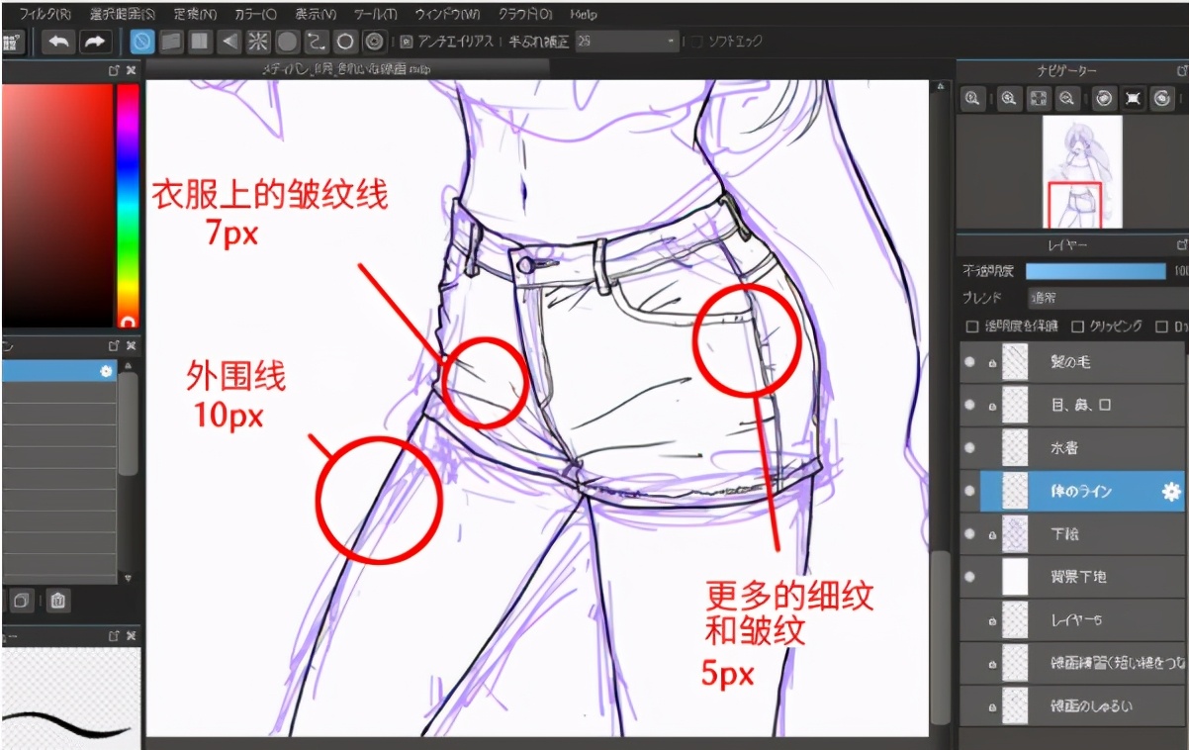This screenshot has height=750, width=1189.
Task: Toggle the アンチエイリアス checkbox
Action: click(x=407, y=43)
